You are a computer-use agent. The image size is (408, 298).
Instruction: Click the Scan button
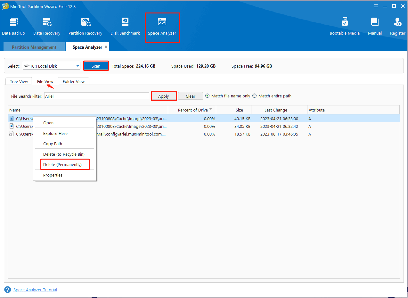(x=96, y=66)
